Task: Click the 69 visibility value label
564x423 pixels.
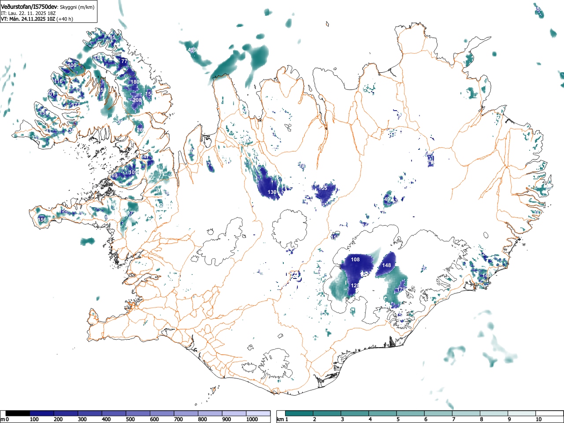Action: [x=114, y=175]
